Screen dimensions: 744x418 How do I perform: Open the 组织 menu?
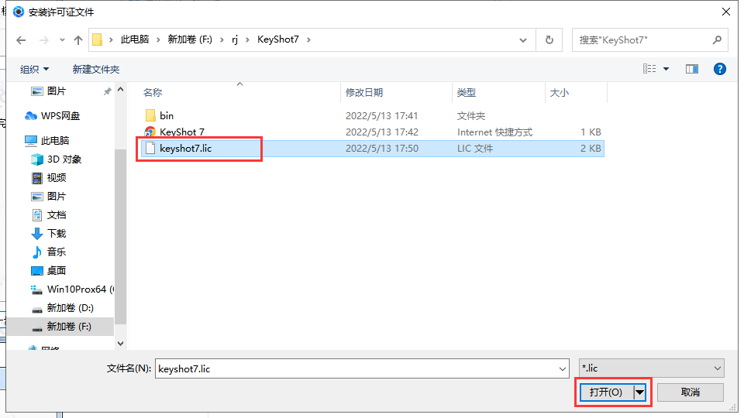(x=34, y=69)
